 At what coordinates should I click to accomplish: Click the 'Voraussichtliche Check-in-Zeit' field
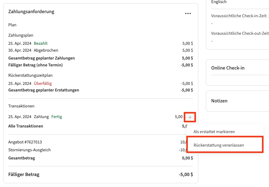pos(239,16)
